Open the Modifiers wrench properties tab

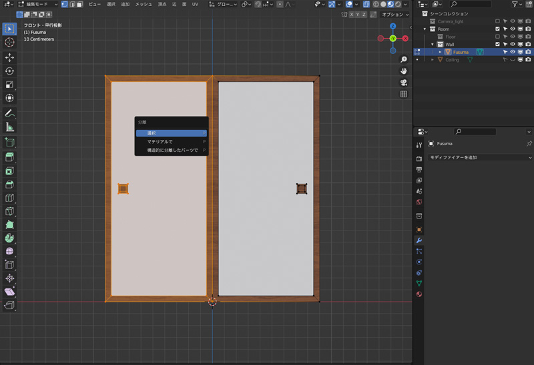[x=419, y=240]
